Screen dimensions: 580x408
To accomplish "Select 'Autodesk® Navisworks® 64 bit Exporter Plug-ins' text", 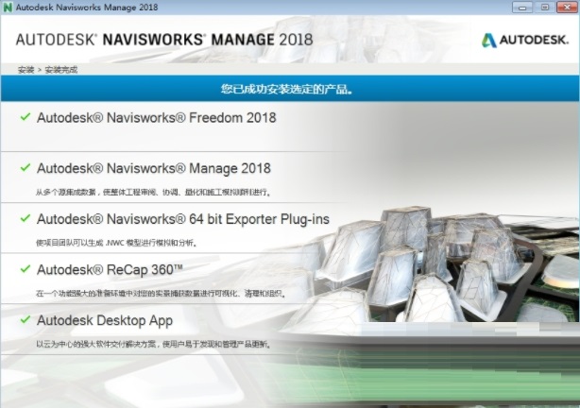I will (x=183, y=219).
